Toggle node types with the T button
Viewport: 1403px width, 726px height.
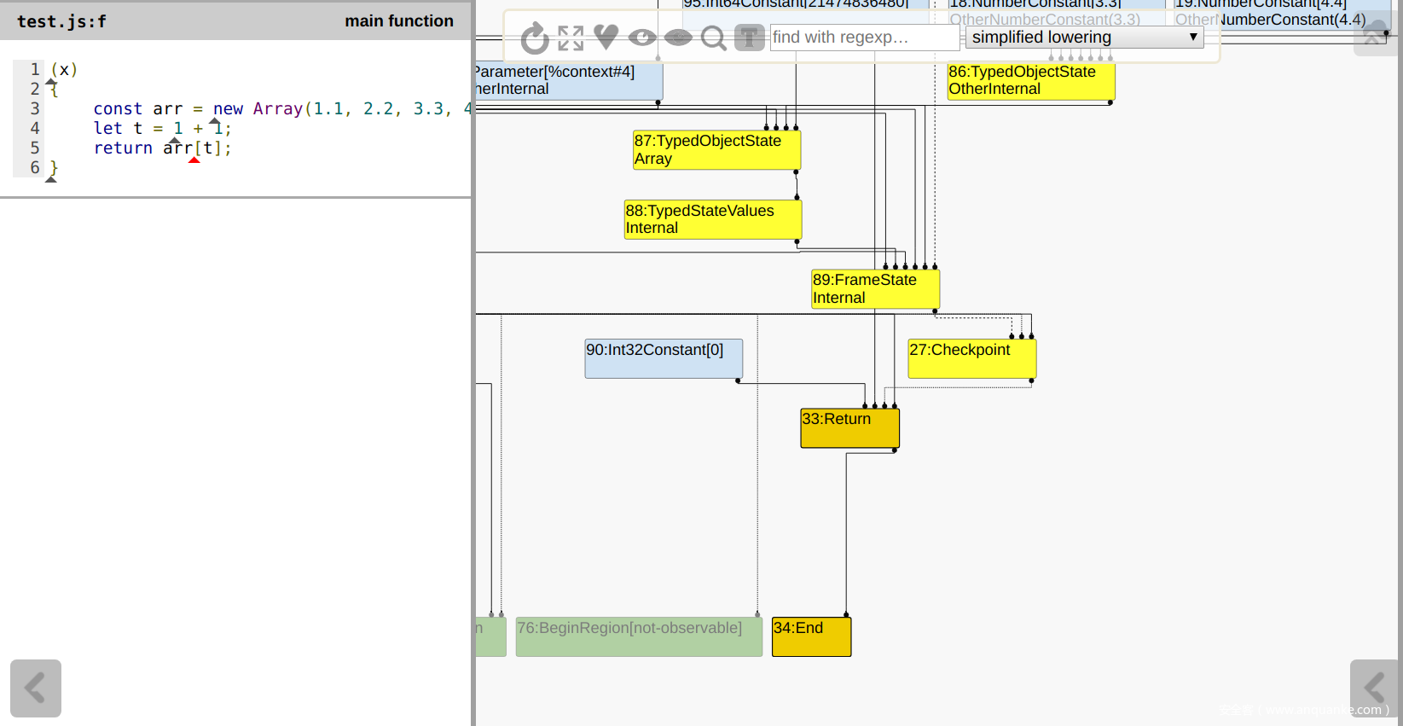click(749, 38)
